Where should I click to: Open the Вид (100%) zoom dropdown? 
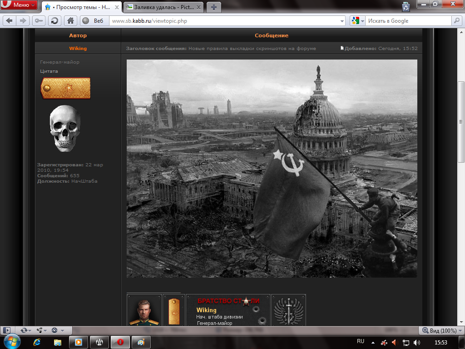pos(442,330)
